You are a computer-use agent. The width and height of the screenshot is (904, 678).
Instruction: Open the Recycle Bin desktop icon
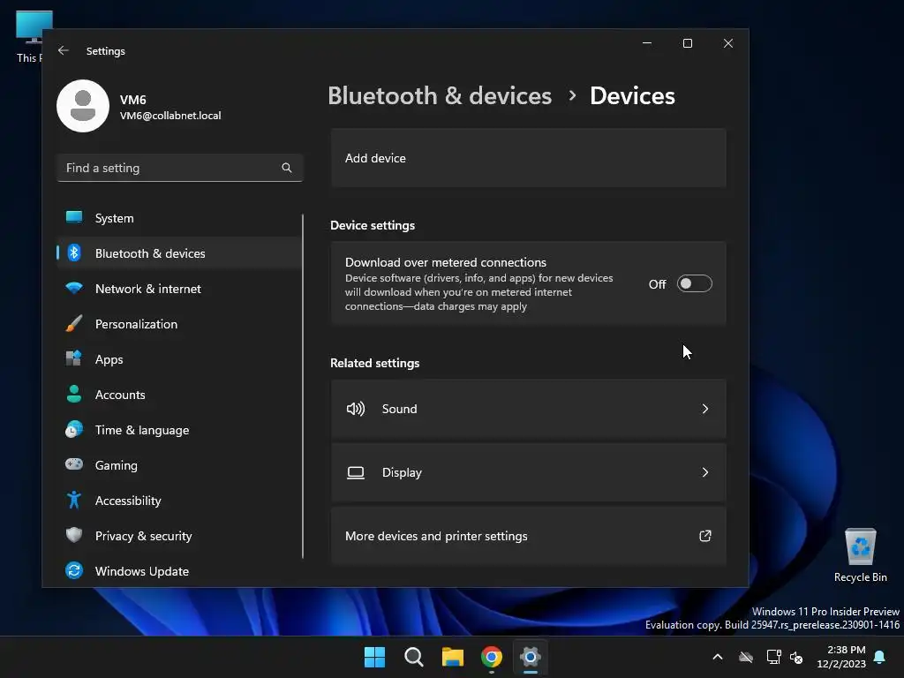(x=860, y=555)
